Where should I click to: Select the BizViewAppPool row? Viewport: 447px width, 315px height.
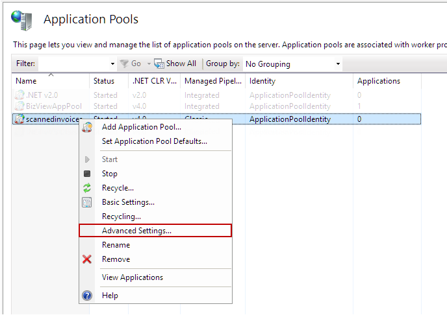(54, 106)
